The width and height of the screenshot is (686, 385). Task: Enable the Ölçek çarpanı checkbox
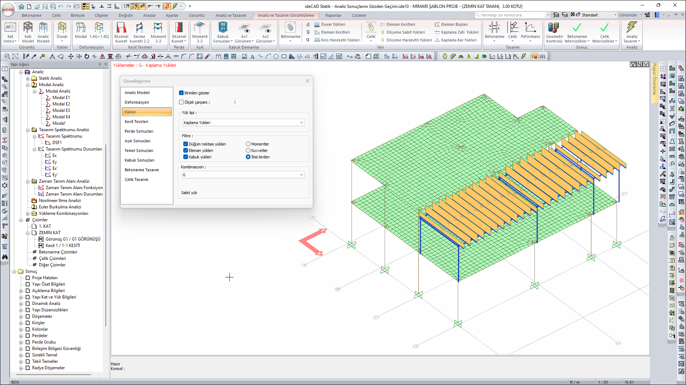click(x=182, y=102)
